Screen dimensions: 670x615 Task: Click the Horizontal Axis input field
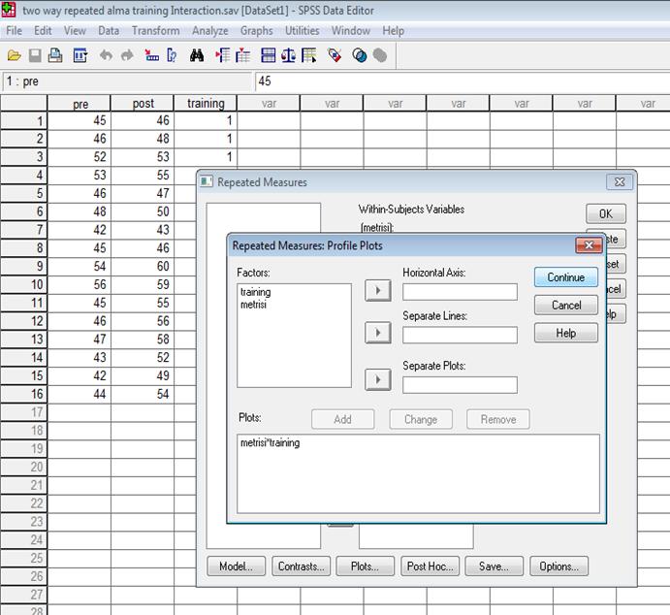[460, 292]
